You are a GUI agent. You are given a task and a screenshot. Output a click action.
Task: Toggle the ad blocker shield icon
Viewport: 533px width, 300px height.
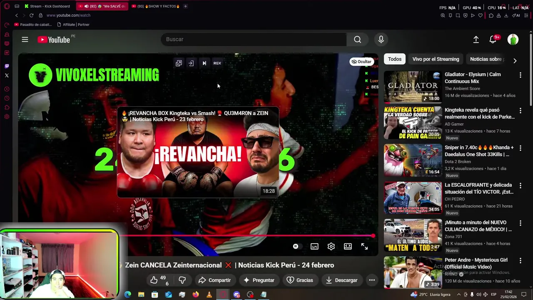click(465, 15)
